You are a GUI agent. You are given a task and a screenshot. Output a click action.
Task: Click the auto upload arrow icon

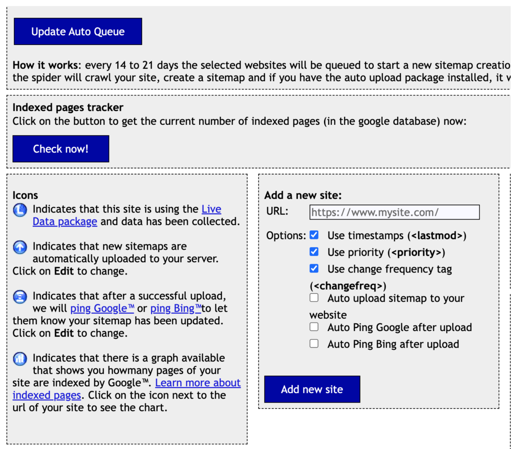pos(20,247)
